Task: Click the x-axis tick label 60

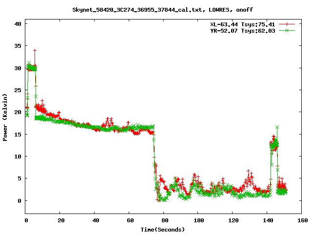Action: (x=130, y=220)
